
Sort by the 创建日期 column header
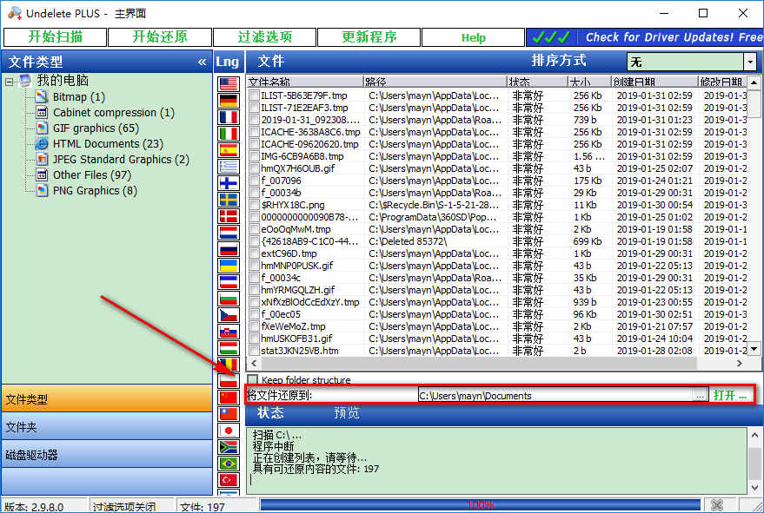tap(654, 82)
